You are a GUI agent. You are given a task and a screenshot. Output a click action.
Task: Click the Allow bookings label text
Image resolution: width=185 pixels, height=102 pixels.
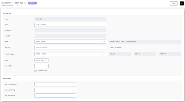tap(42, 71)
